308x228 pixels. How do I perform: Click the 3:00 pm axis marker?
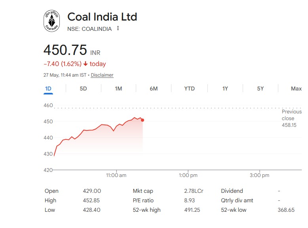259,175
